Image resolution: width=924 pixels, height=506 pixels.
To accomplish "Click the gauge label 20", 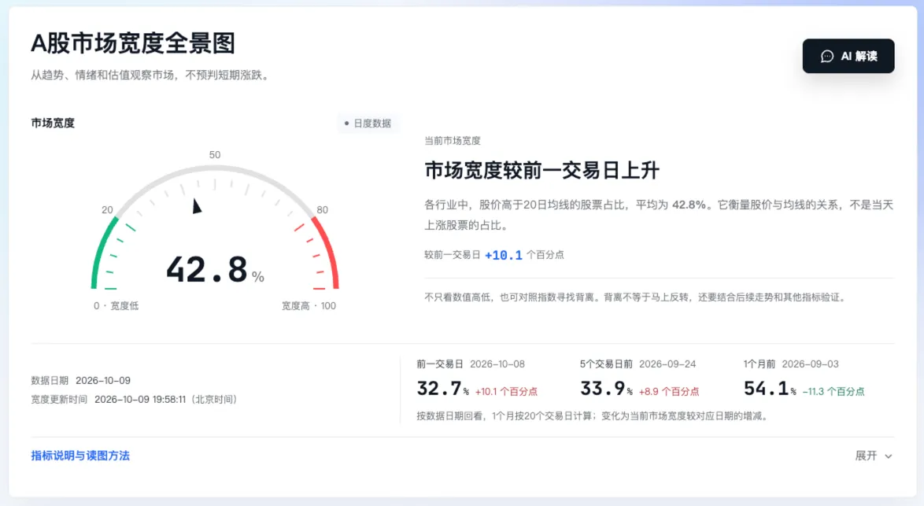I will 107,209.
